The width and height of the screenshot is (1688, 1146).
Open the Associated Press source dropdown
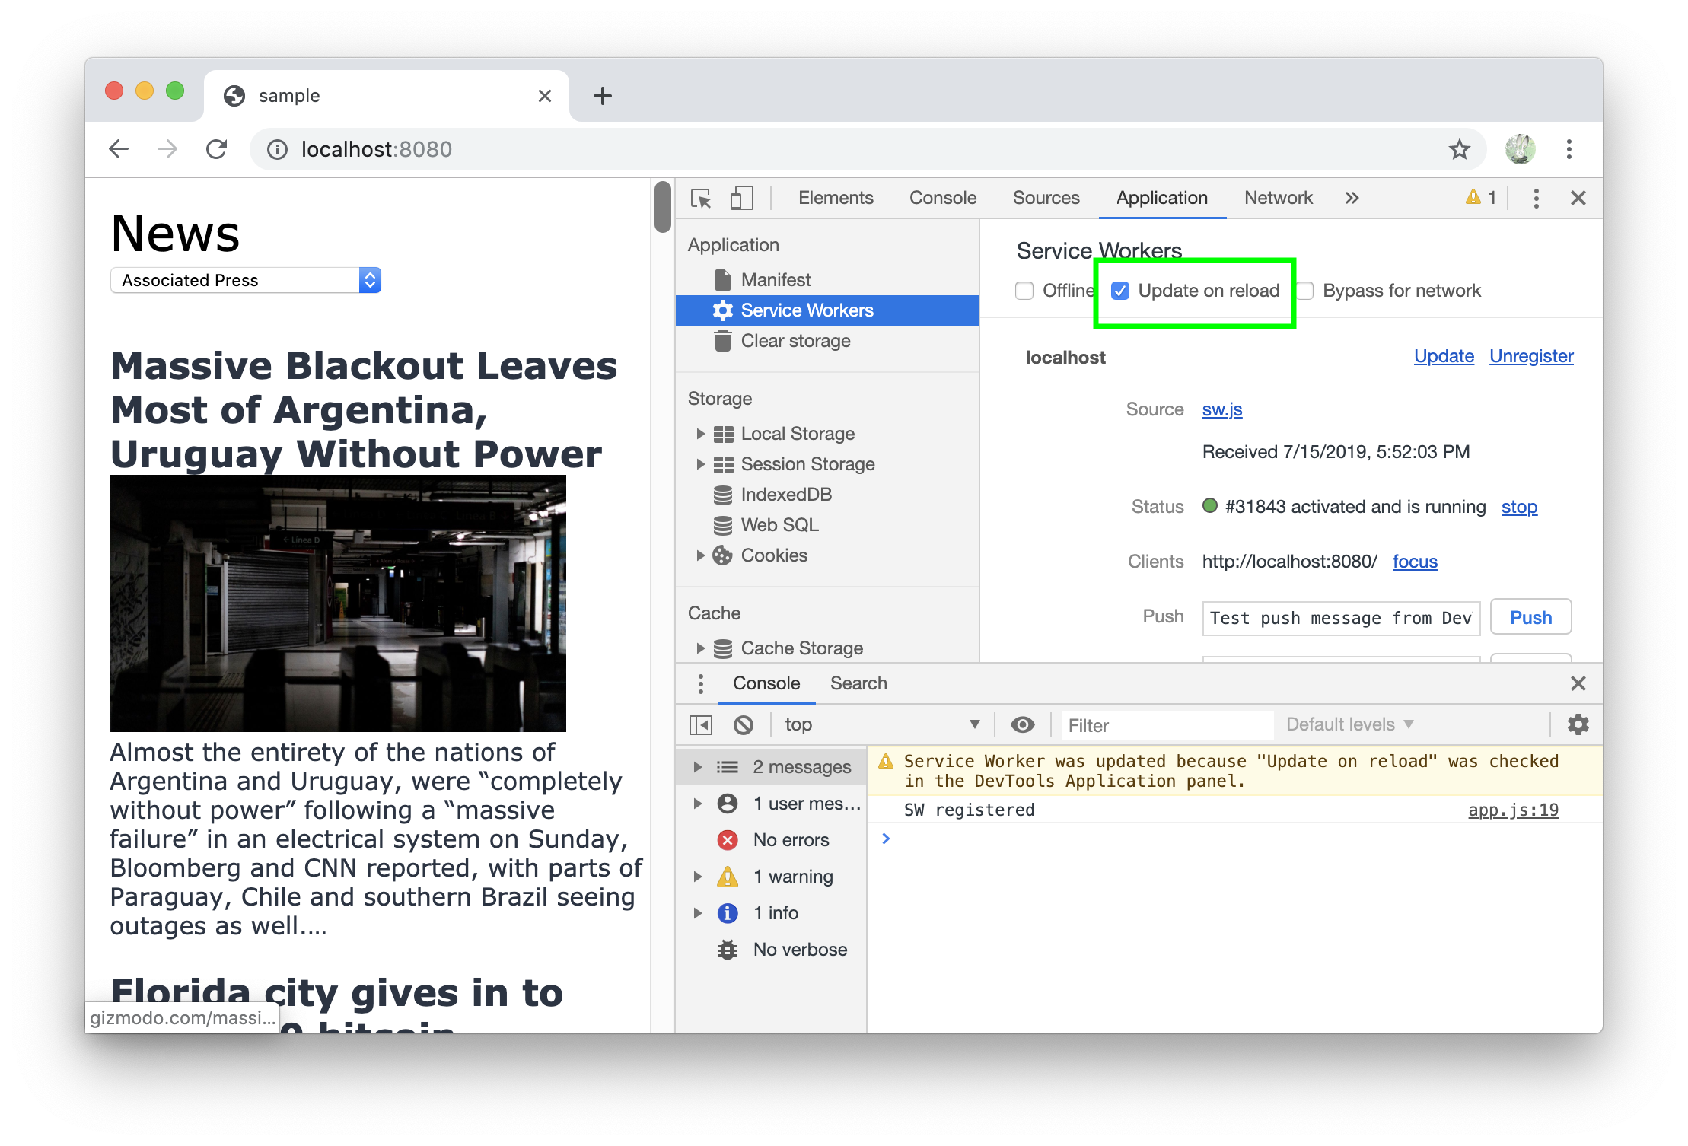click(245, 280)
